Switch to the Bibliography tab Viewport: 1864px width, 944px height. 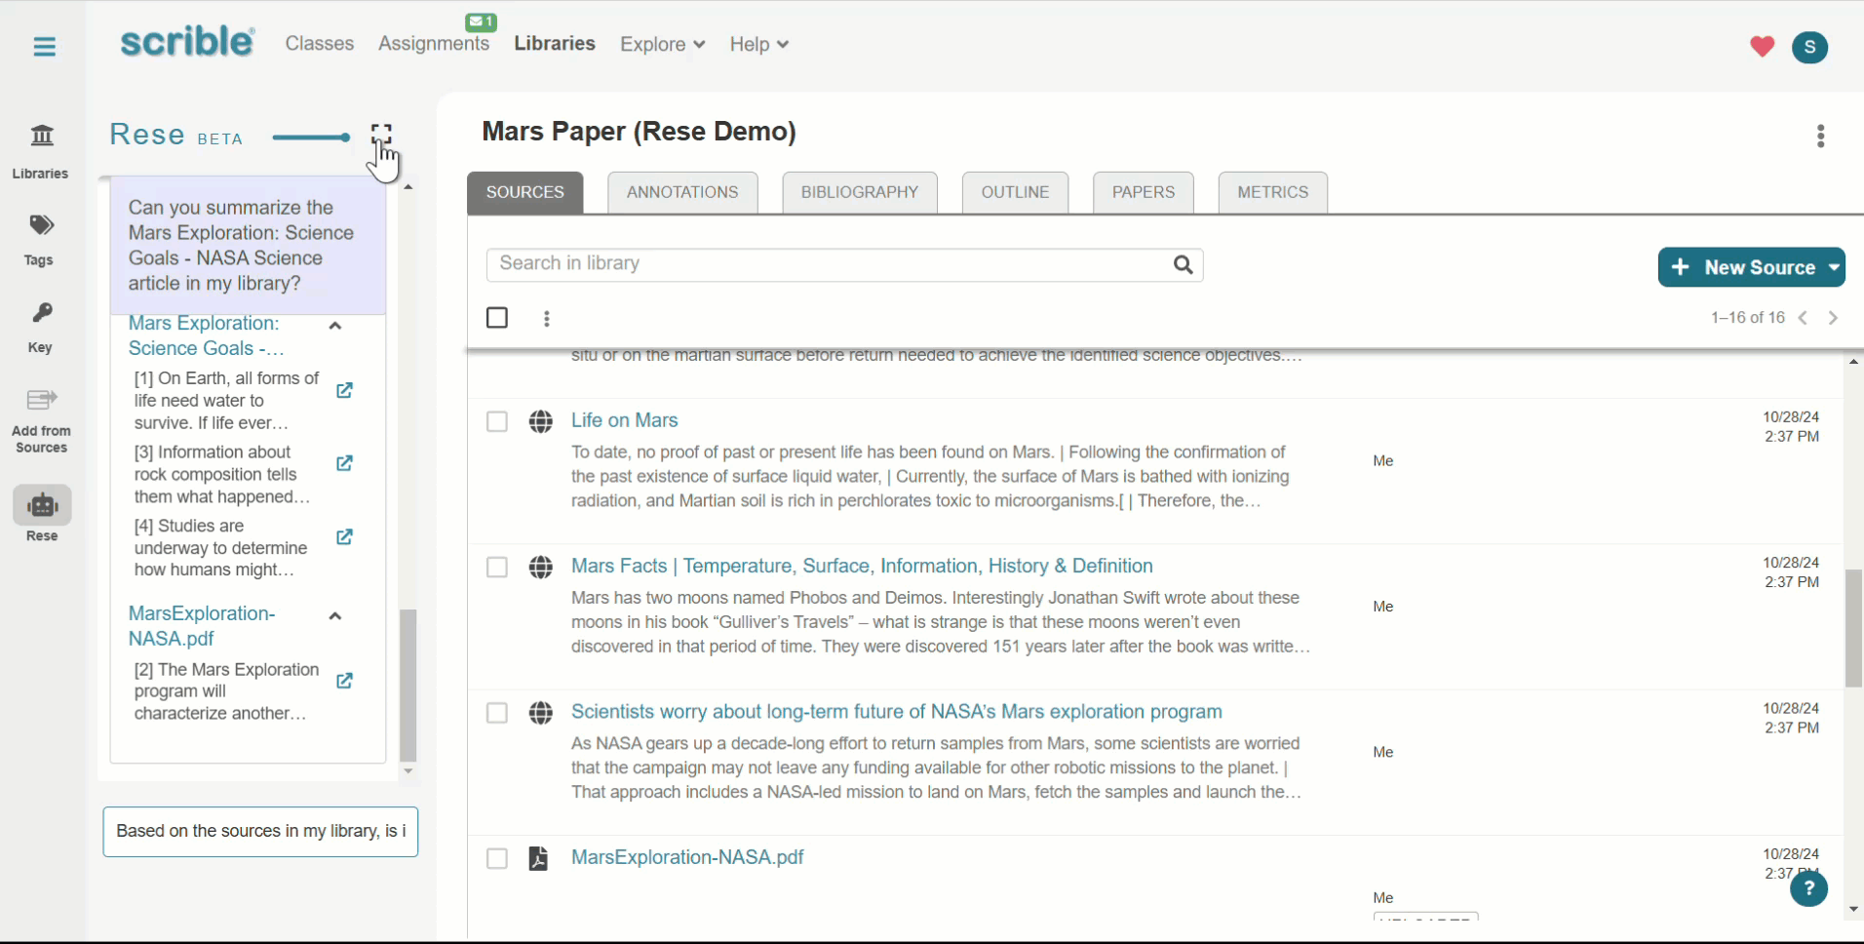coord(860,192)
